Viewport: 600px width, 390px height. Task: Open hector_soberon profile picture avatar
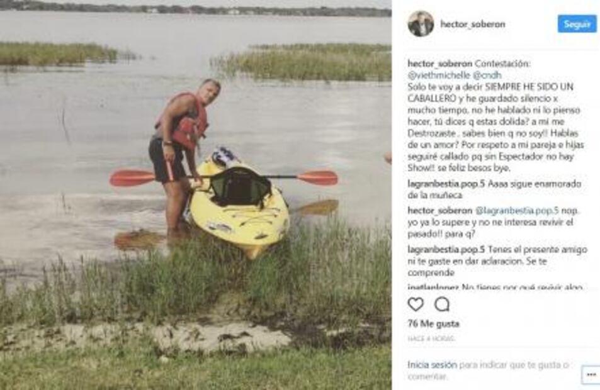[421, 24]
